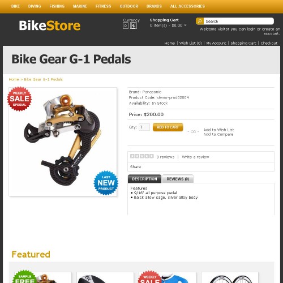Click the Last New Product blue badge
This screenshot has height=283, width=283.
[x=106, y=183]
